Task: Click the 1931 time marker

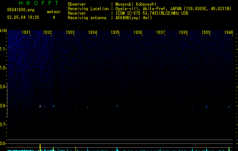Action: pyautogui.click(x=26, y=32)
